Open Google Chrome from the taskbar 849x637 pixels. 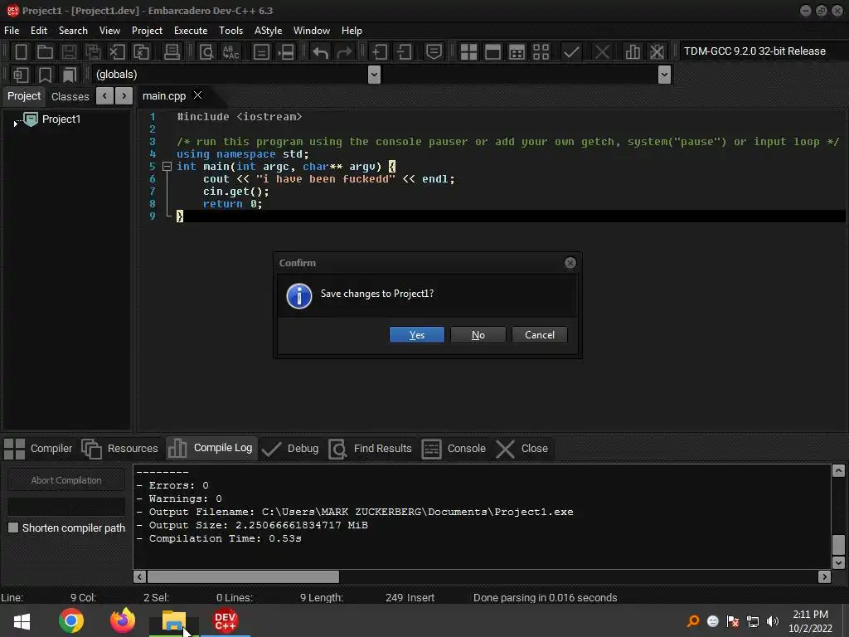point(71,620)
